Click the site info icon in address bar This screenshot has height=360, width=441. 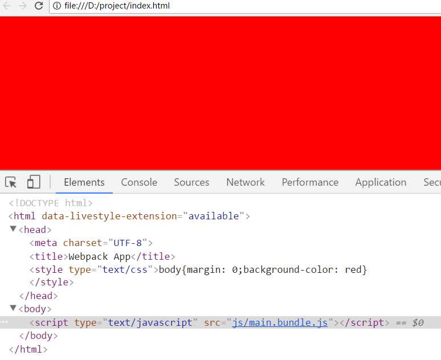[x=57, y=6]
